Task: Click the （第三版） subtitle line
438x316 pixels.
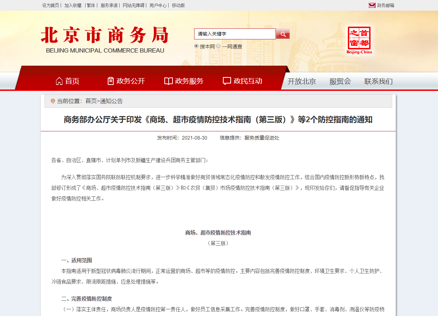Action: (x=218, y=243)
